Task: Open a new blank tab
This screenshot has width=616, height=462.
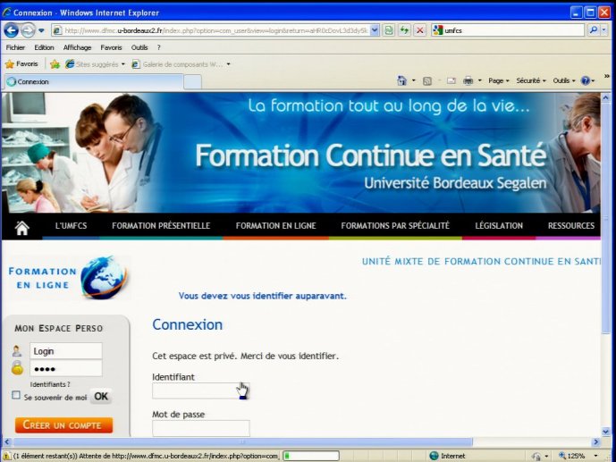Action: (192, 82)
